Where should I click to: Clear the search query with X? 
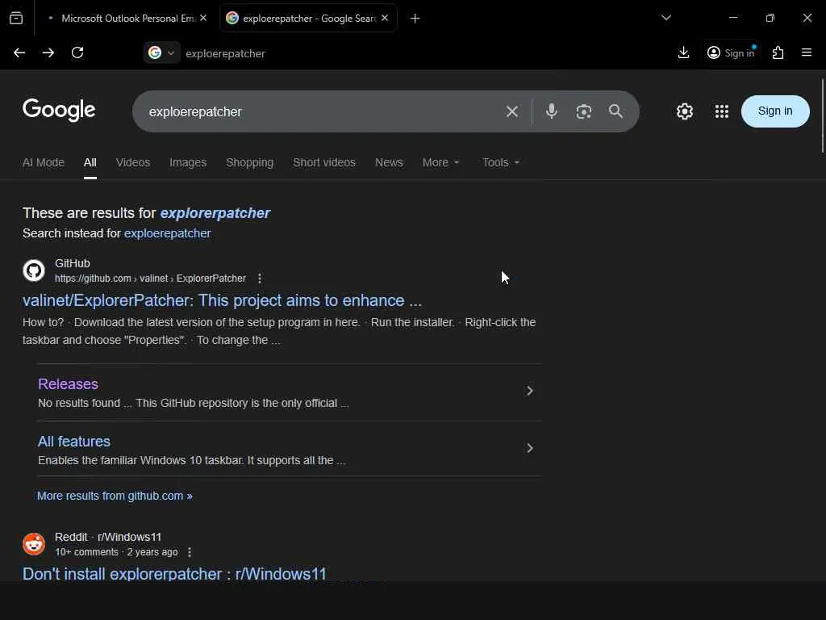click(x=512, y=111)
